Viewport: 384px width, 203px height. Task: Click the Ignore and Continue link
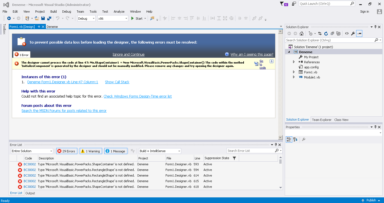pyautogui.click(x=129, y=55)
